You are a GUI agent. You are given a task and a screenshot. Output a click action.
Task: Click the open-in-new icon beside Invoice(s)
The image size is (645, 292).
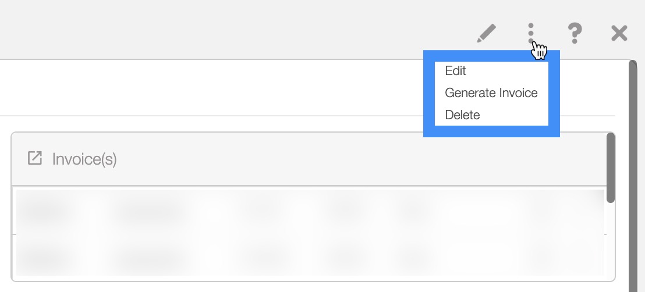(x=35, y=158)
